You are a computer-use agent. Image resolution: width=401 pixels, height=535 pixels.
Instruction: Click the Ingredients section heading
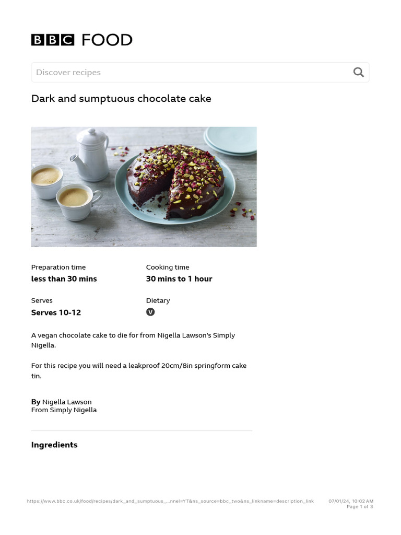coord(54,445)
